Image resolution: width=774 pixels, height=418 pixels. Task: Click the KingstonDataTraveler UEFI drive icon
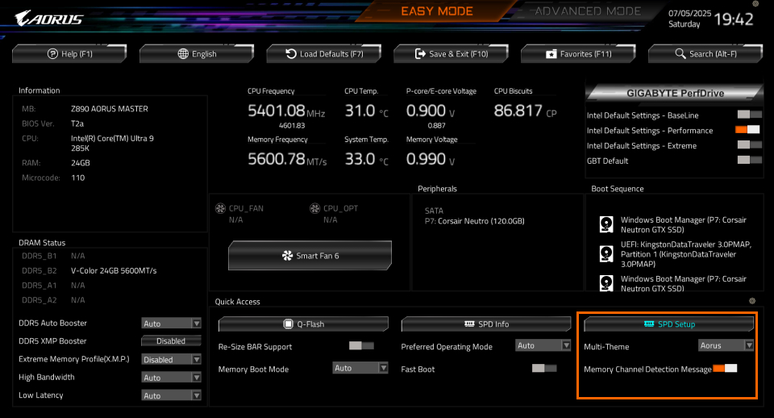(x=606, y=253)
